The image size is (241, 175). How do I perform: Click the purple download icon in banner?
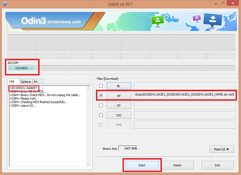(197, 18)
